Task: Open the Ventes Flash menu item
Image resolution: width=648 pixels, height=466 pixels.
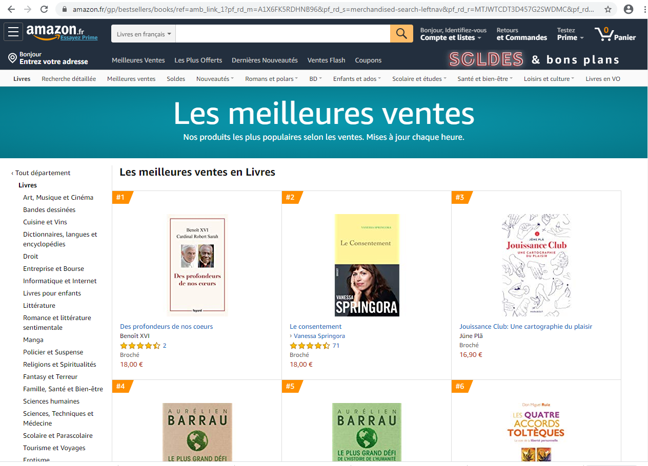Action: tap(326, 60)
